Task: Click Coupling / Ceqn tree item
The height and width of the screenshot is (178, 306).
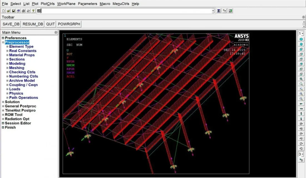Action: [x=23, y=85]
